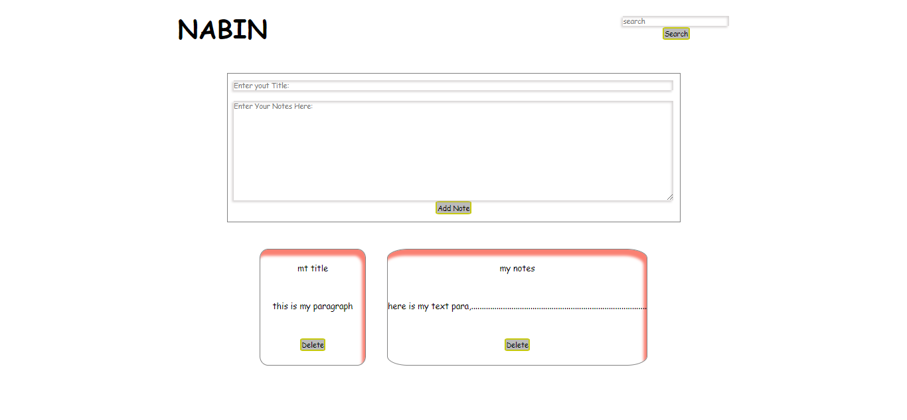Focus the search input field
Screen dimensions: 907x420
tap(675, 21)
